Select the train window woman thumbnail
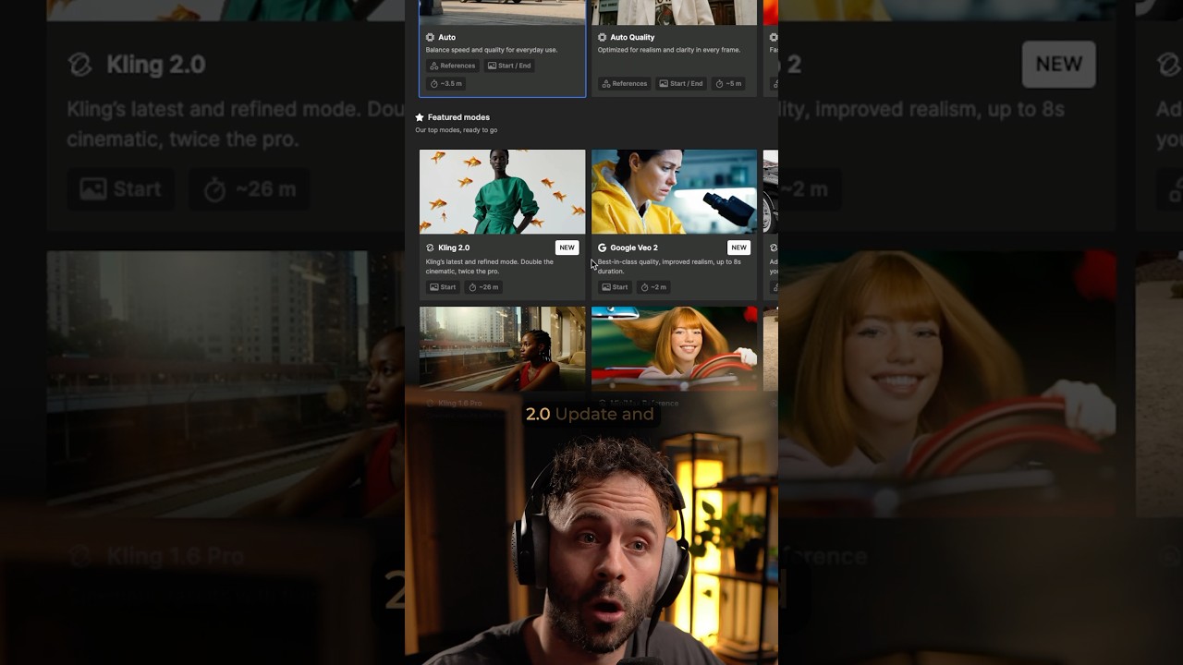 502,348
